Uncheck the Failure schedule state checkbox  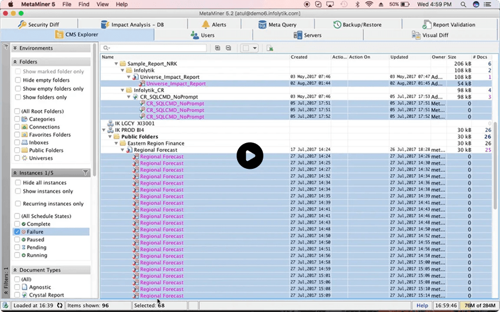click(x=17, y=232)
